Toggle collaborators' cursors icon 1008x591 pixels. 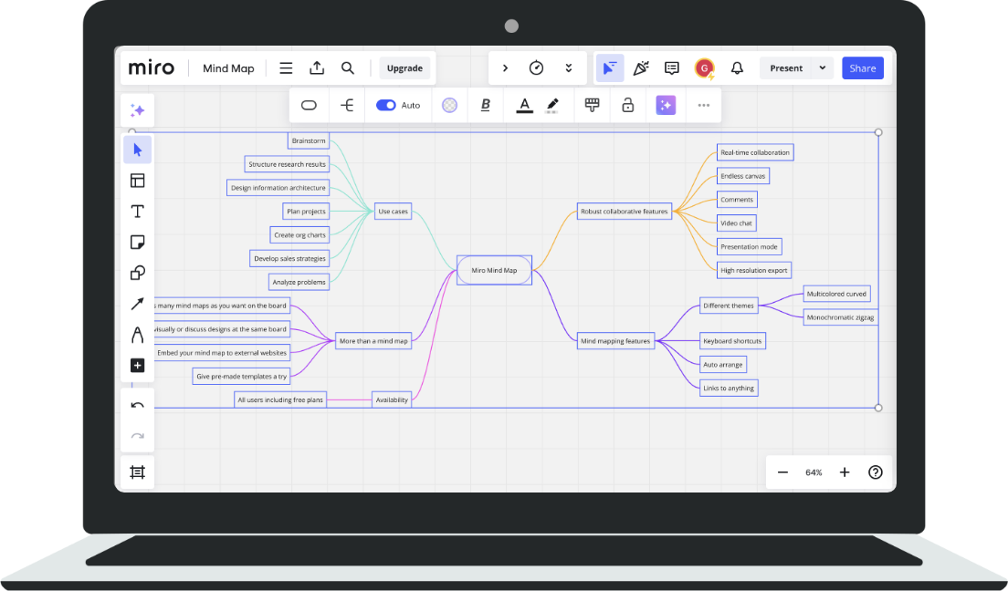(x=609, y=68)
